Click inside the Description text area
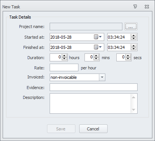 click(x=90, y=103)
